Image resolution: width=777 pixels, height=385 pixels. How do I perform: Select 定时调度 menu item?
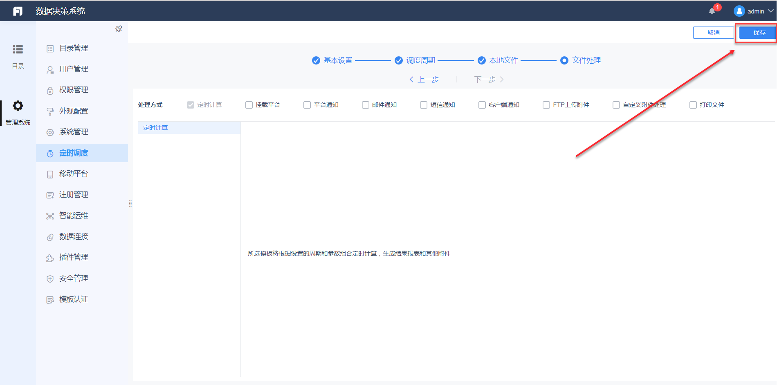pyautogui.click(x=82, y=153)
